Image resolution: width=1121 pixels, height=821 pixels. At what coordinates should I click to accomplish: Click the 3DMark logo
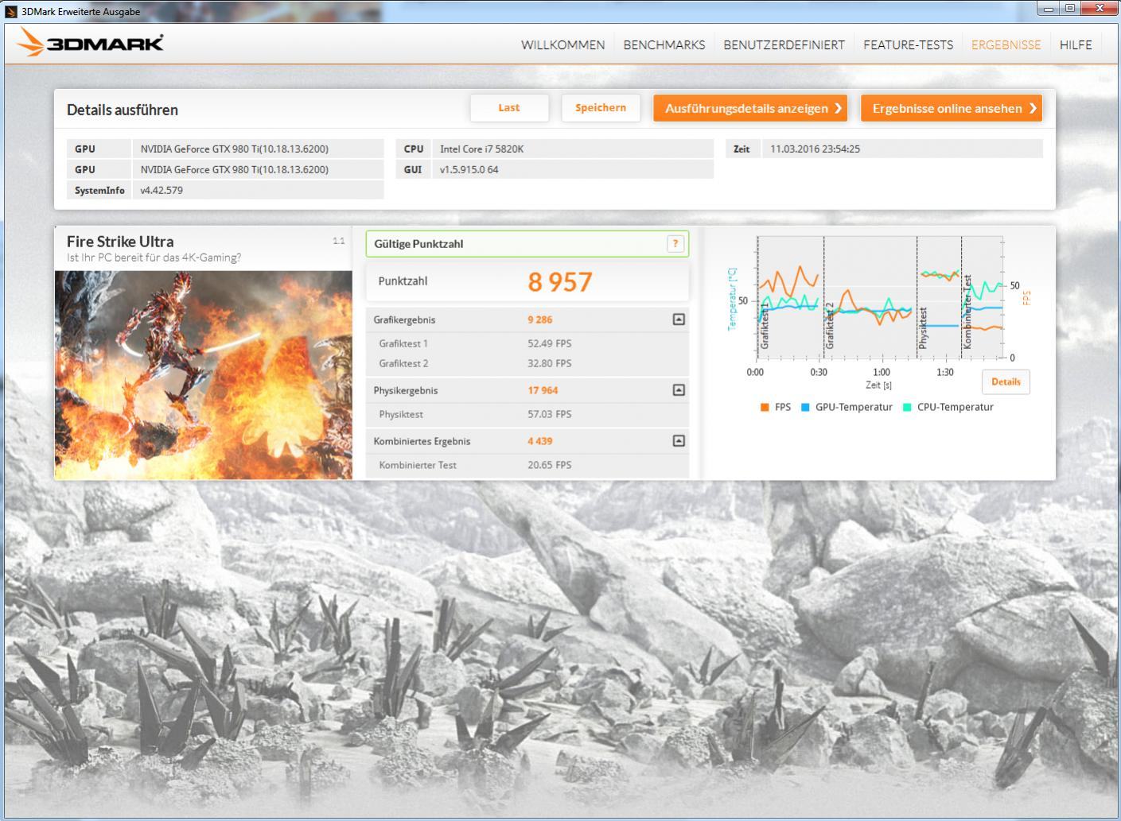[90, 43]
